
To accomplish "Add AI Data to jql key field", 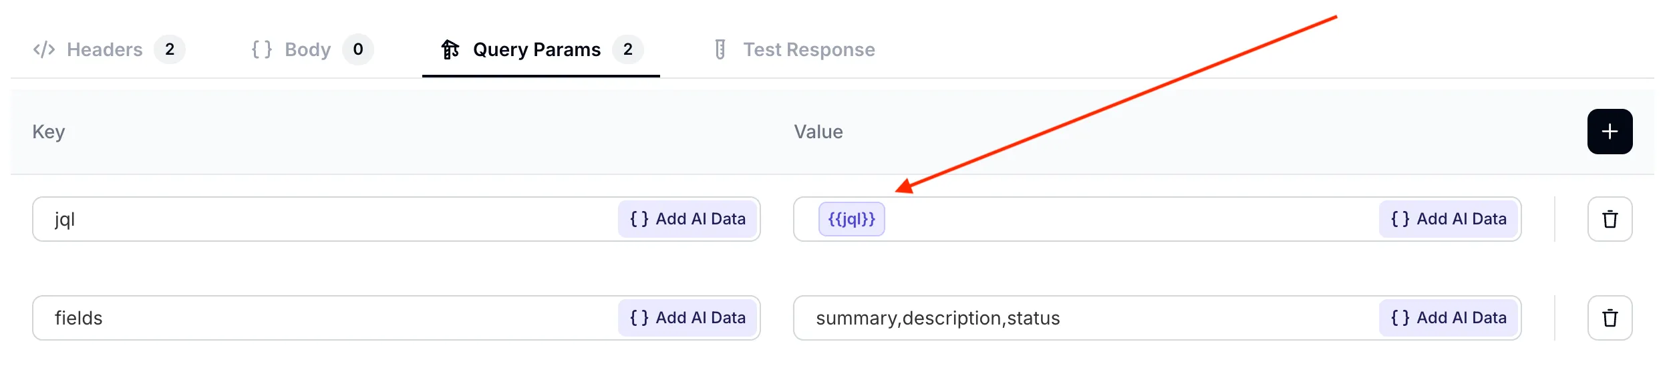I will (688, 219).
